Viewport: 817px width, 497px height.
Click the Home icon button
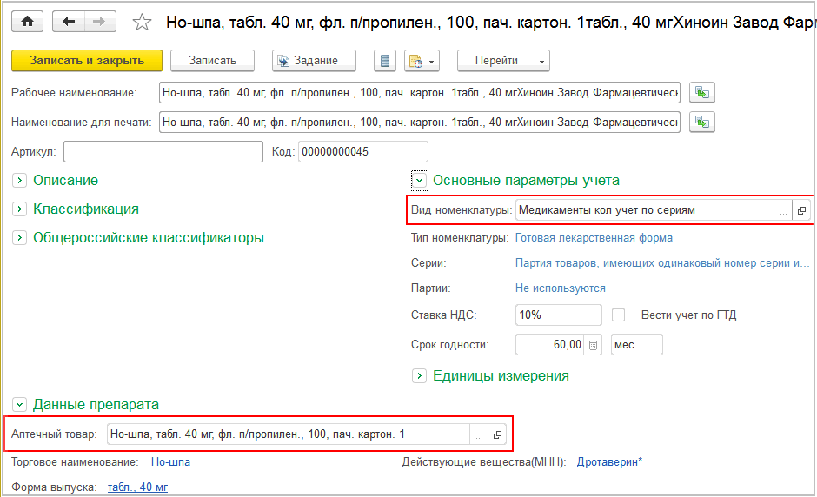tap(26, 22)
